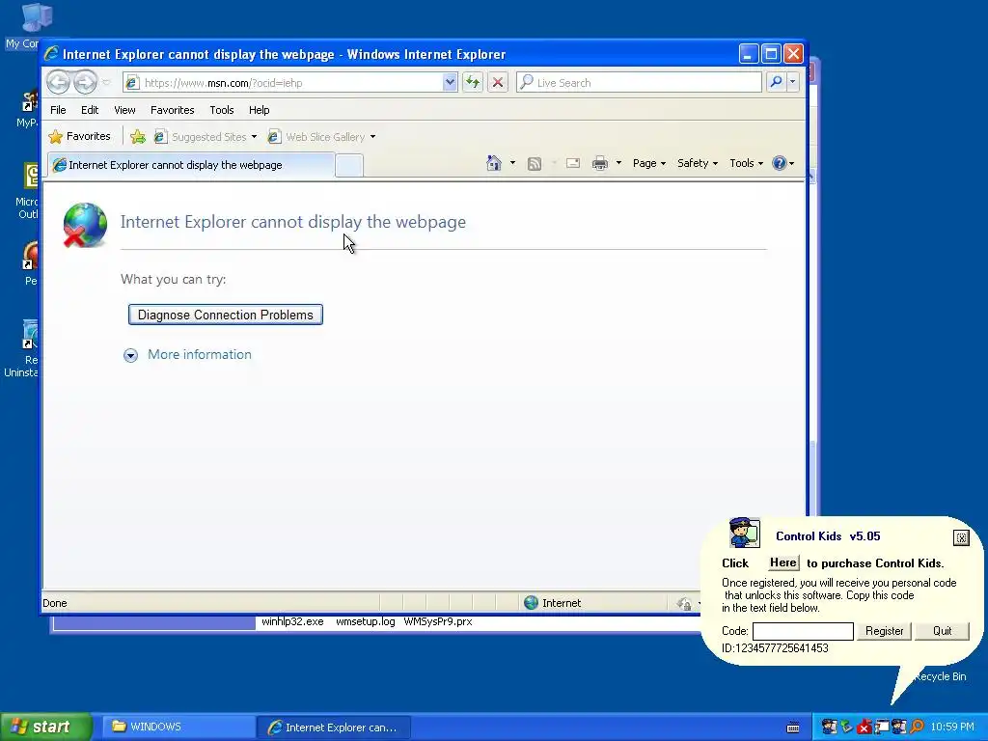
Task: Open the address bar dropdown
Action: (450, 82)
